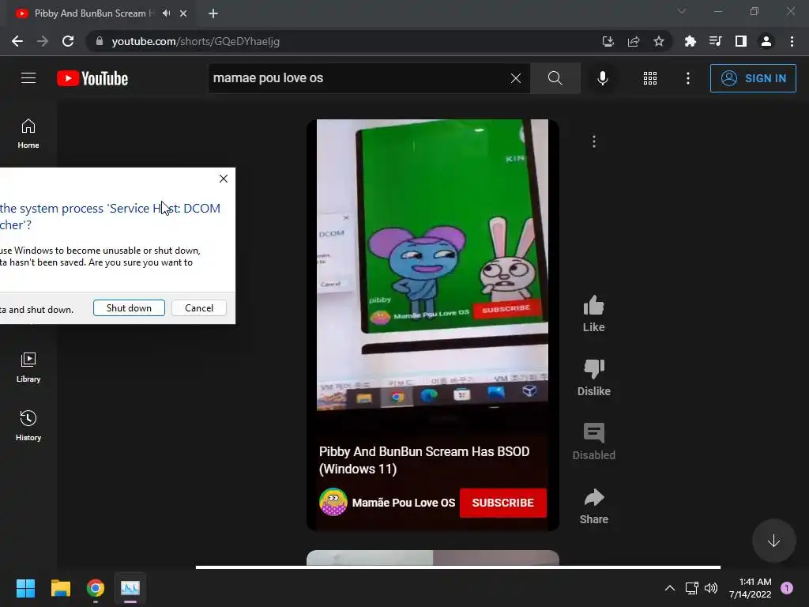Click the YouTube logo
The width and height of the screenshot is (809, 607).
92,78
